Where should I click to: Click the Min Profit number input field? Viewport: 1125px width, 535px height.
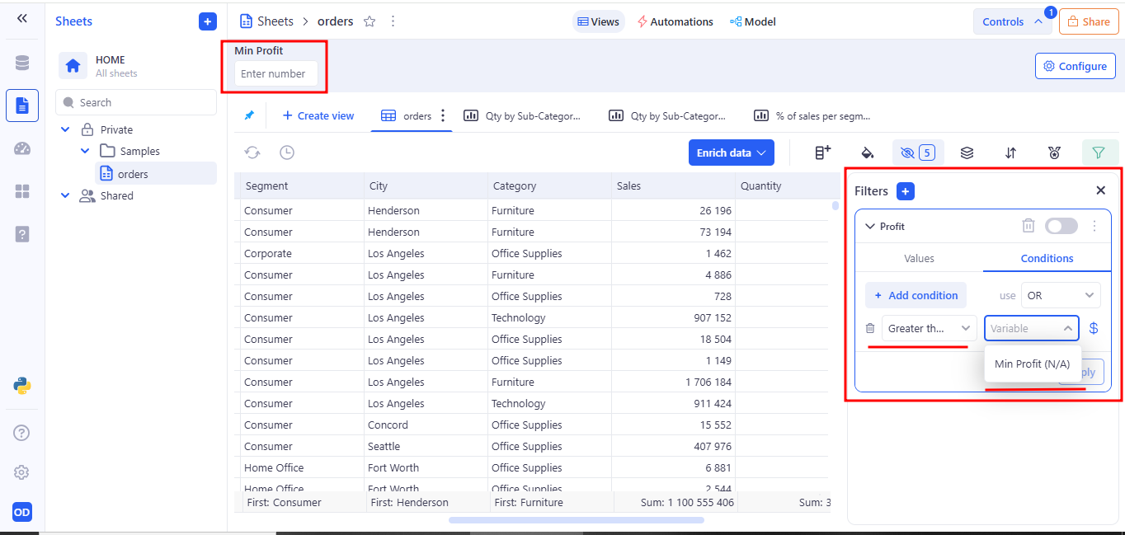click(275, 73)
